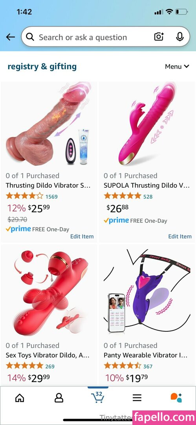Open the SUPOLA product title
The width and height of the screenshot is (196, 425).
click(147, 185)
